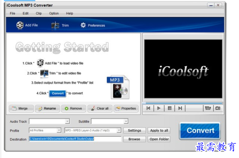Click the Add File film reel icon
Screen dimensions: 239x158
point(20,25)
